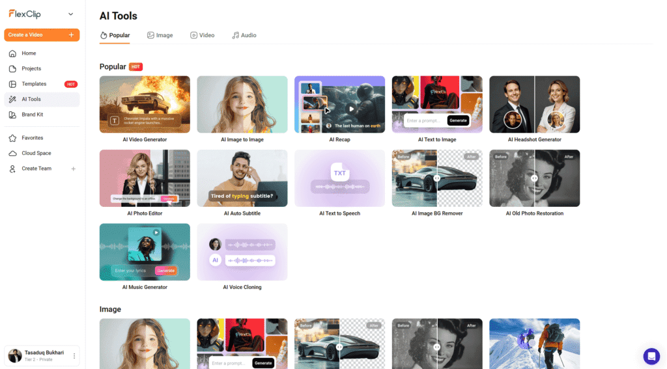This screenshot has height=369, width=667.
Task: Open Cloud Space in the sidebar
Action: [42, 154]
